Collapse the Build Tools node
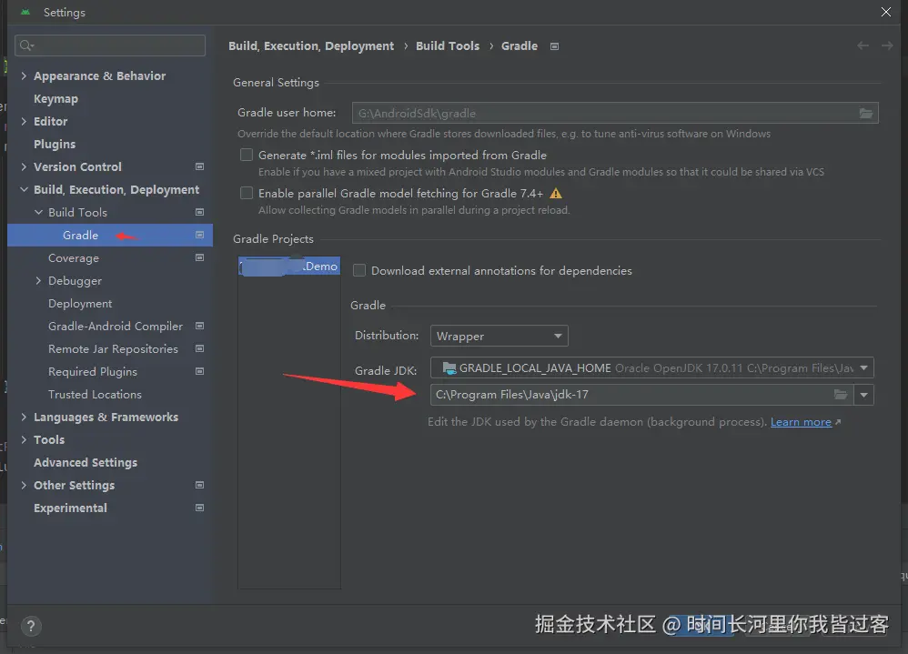The height and width of the screenshot is (654, 908). click(x=38, y=213)
